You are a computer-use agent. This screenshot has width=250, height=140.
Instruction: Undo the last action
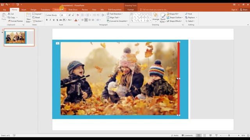(x=7, y=5)
